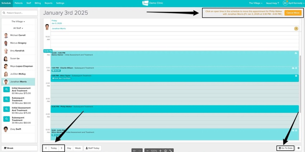The image size is (305, 152).
Task: Click the clock icon in zoom toolbar
Action: coord(165,151)
